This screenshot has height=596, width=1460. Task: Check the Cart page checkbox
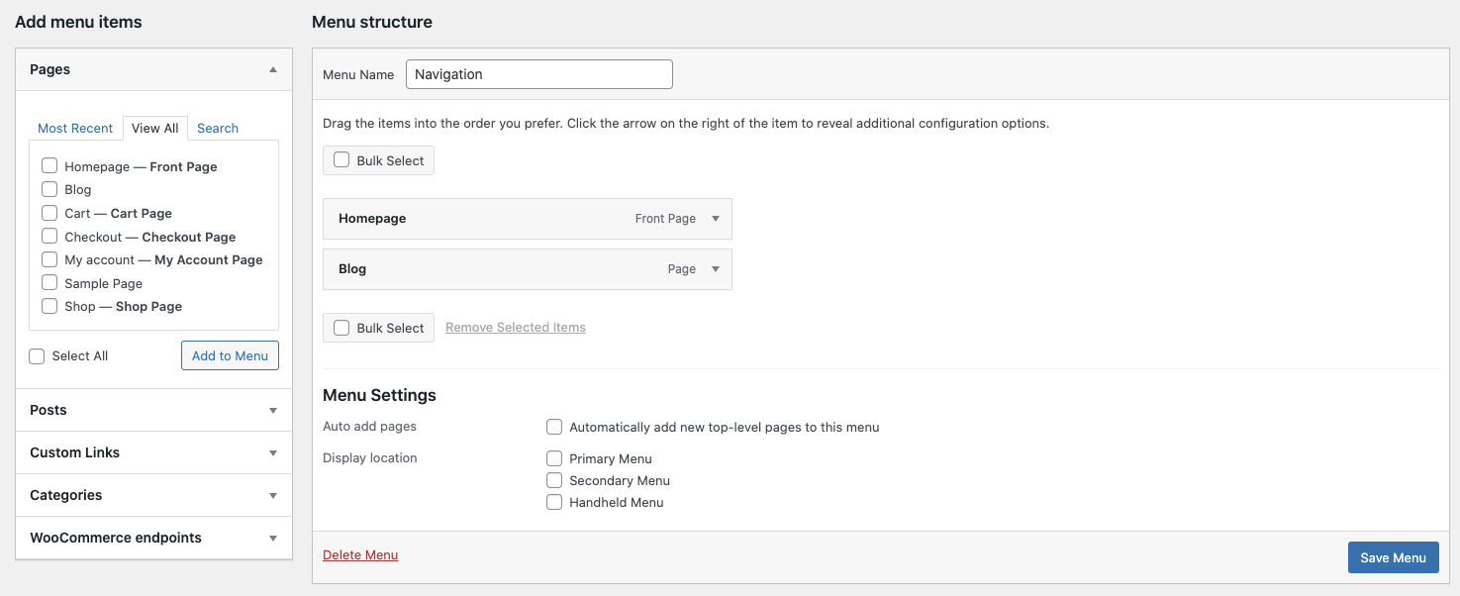[49, 213]
